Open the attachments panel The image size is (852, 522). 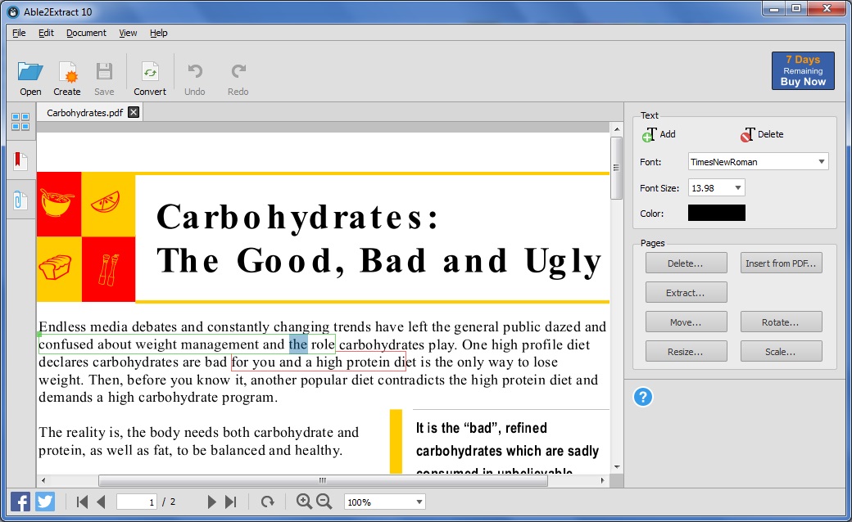[20, 200]
